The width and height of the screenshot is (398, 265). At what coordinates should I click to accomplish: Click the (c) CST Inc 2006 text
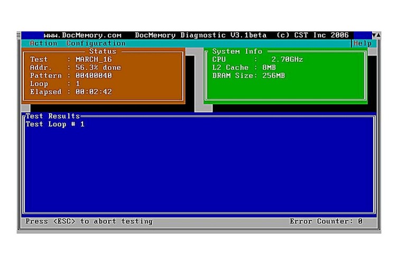tap(312, 35)
